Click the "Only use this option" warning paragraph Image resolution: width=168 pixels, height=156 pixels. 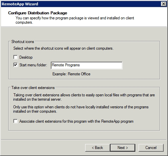tap(81, 109)
